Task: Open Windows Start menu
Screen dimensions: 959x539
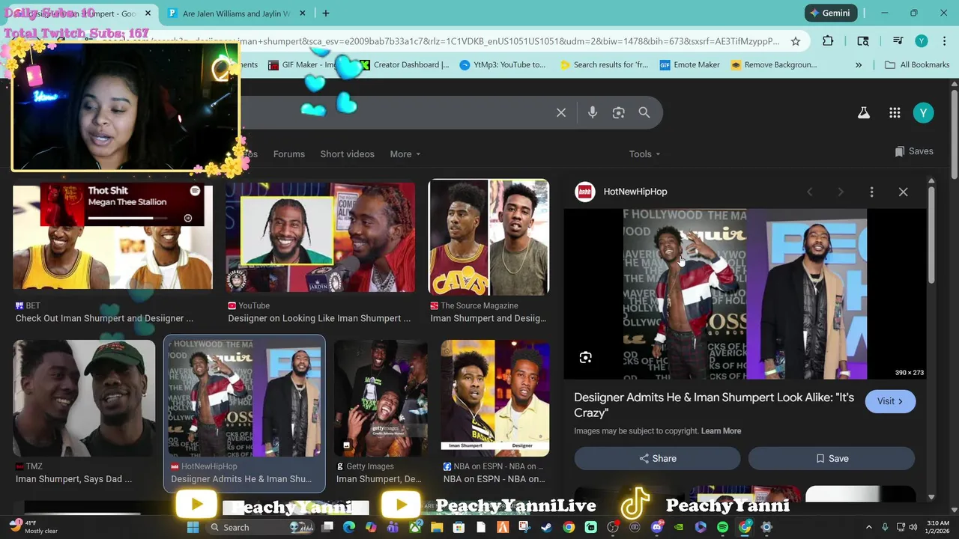Action: click(193, 527)
